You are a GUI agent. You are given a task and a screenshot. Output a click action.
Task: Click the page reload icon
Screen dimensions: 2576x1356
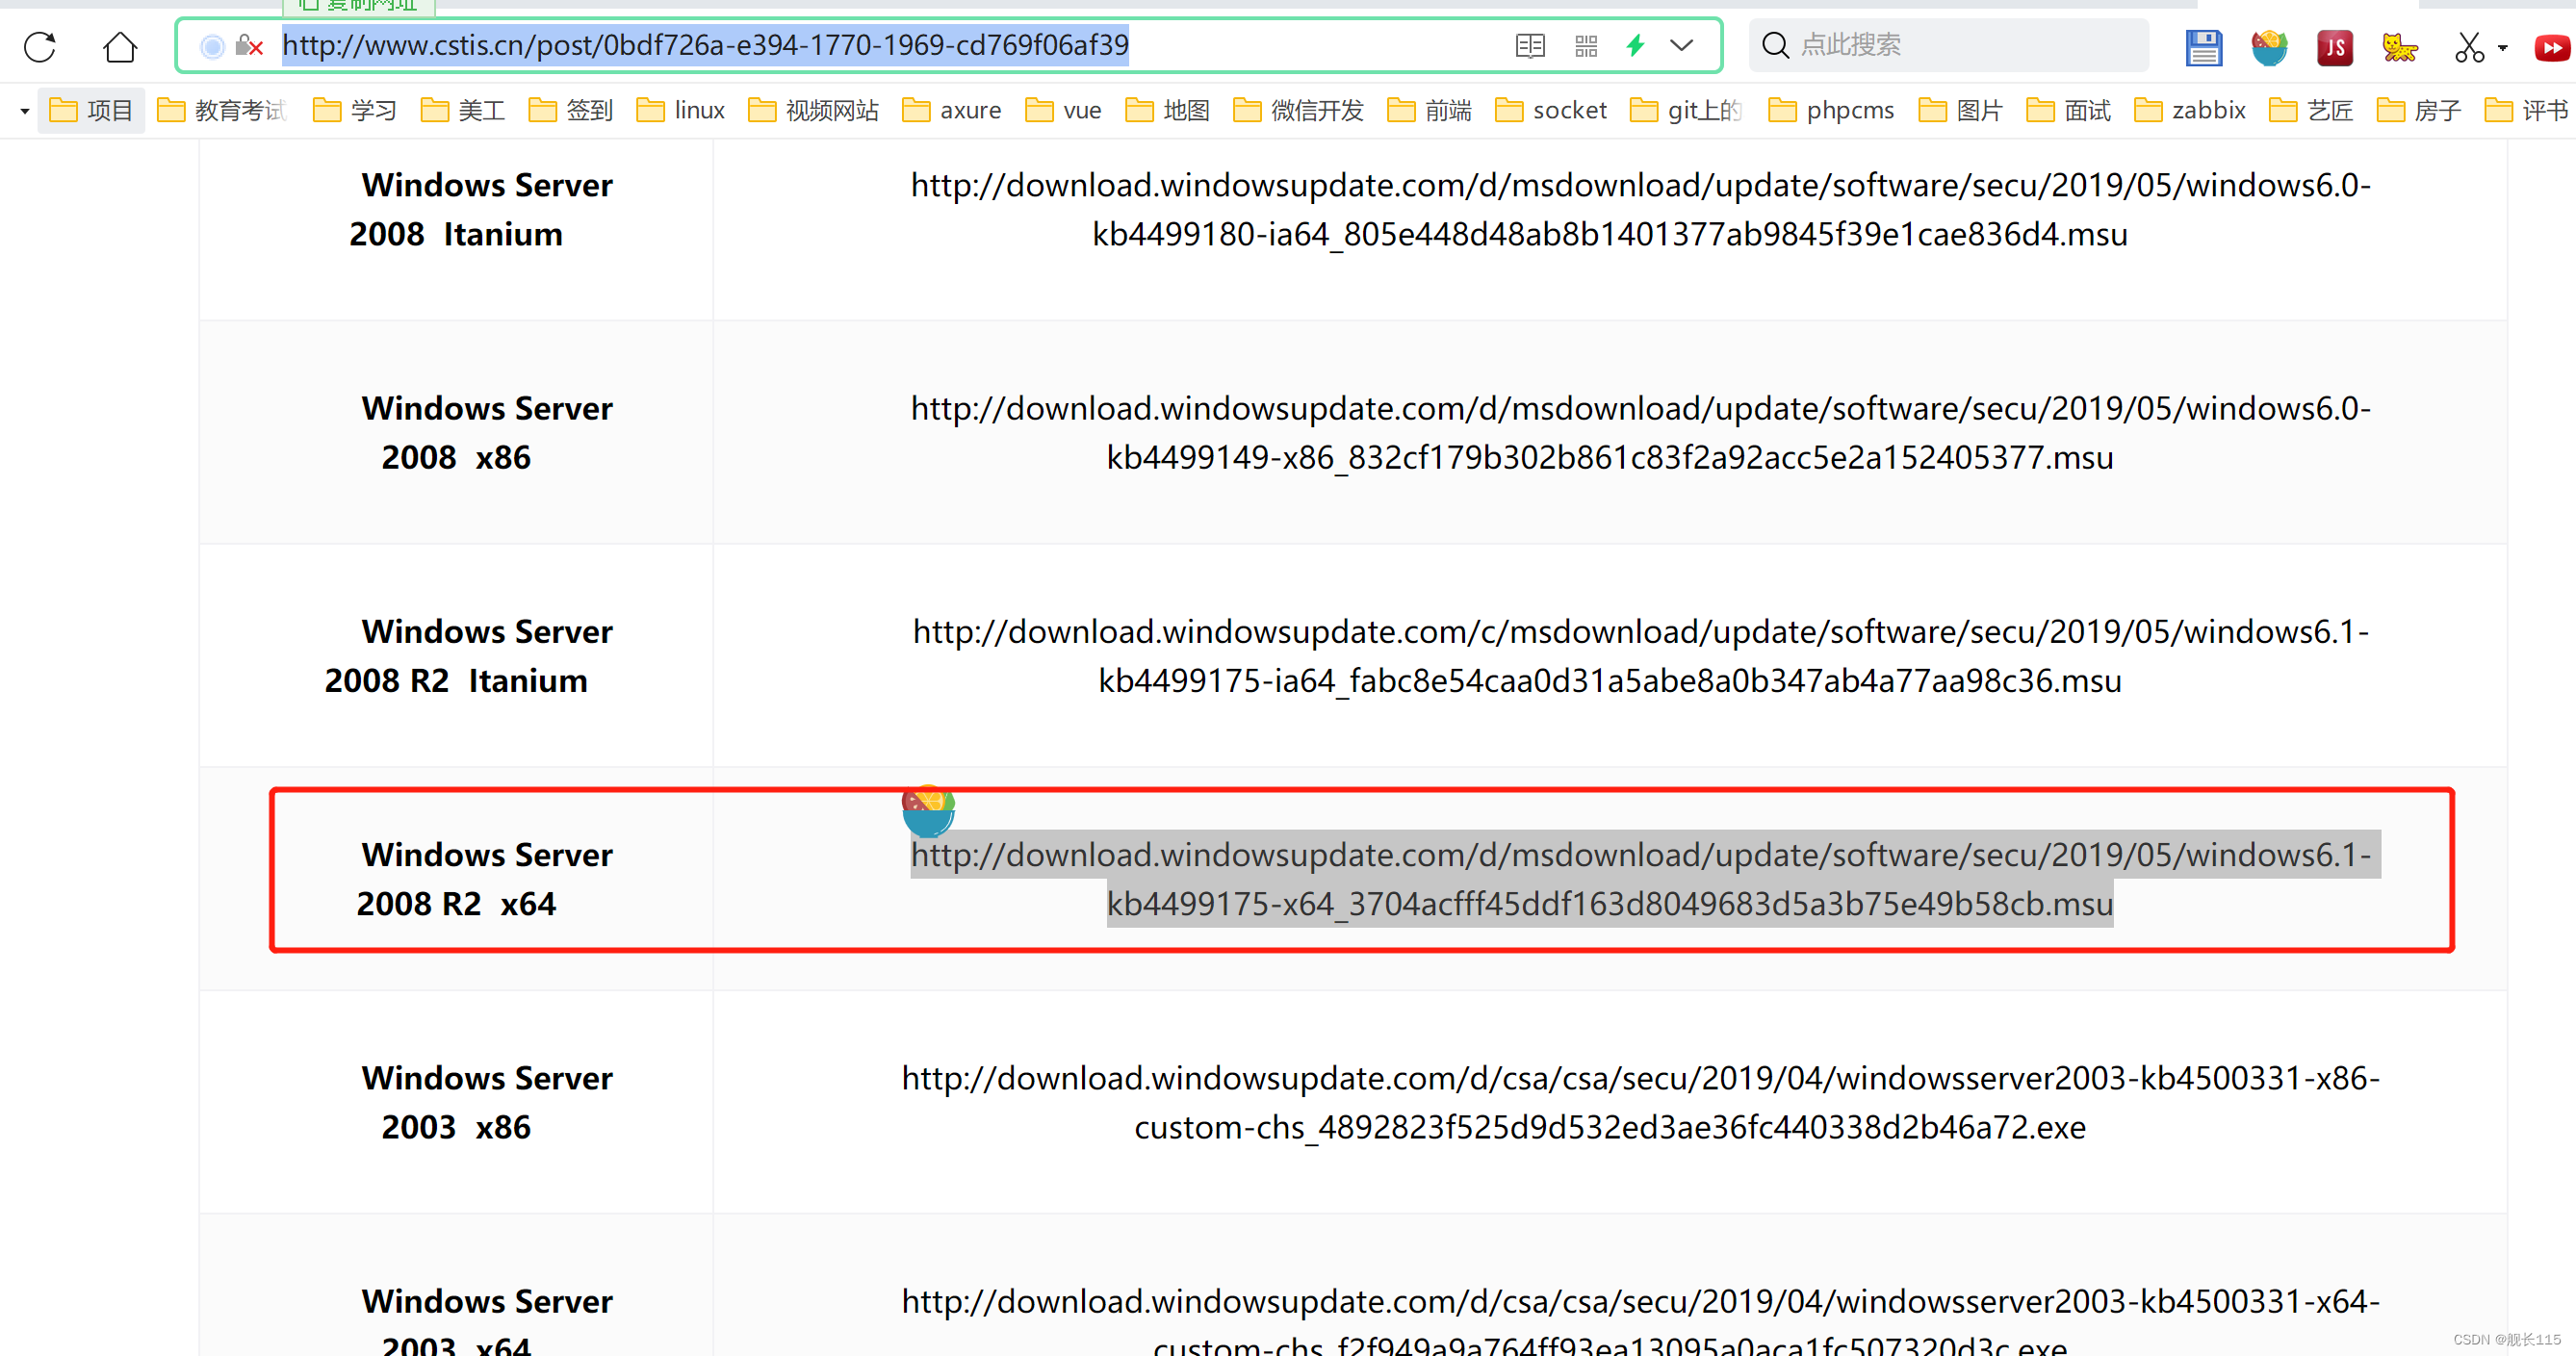[40, 46]
